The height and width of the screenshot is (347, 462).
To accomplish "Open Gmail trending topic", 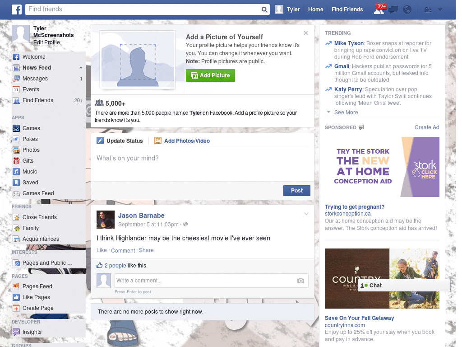I will (x=342, y=66).
